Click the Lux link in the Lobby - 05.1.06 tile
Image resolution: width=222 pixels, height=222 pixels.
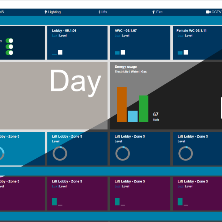(x=54, y=36)
